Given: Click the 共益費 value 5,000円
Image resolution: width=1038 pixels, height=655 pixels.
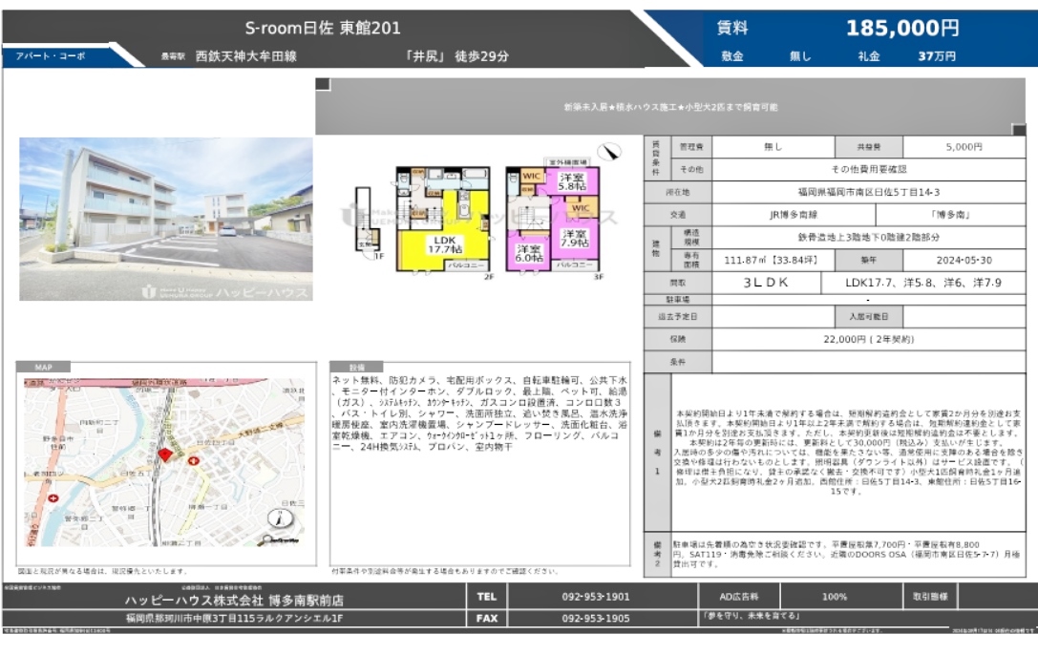Looking at the screenshot, I should coord(964,147).
